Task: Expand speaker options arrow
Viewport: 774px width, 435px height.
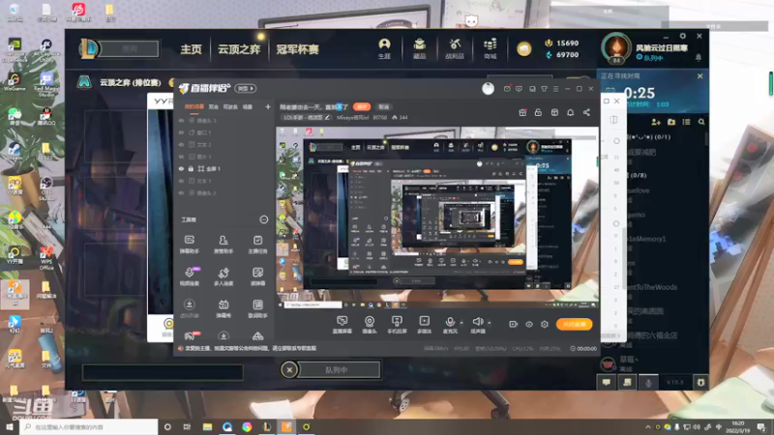Action: (x=490, y=323)
